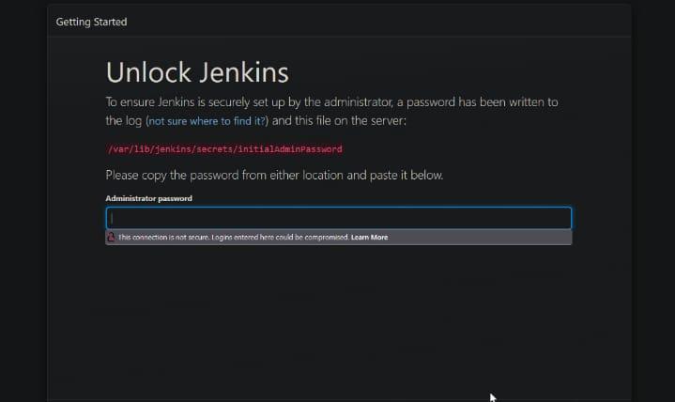
Task: Click "and this file on the server:" text
Action: click(338, 122)
